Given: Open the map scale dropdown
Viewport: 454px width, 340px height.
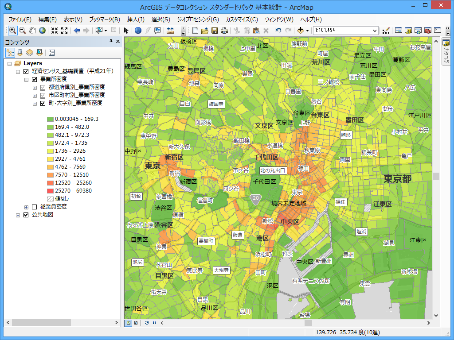Looking at the screenshot, I should point(375,31).
